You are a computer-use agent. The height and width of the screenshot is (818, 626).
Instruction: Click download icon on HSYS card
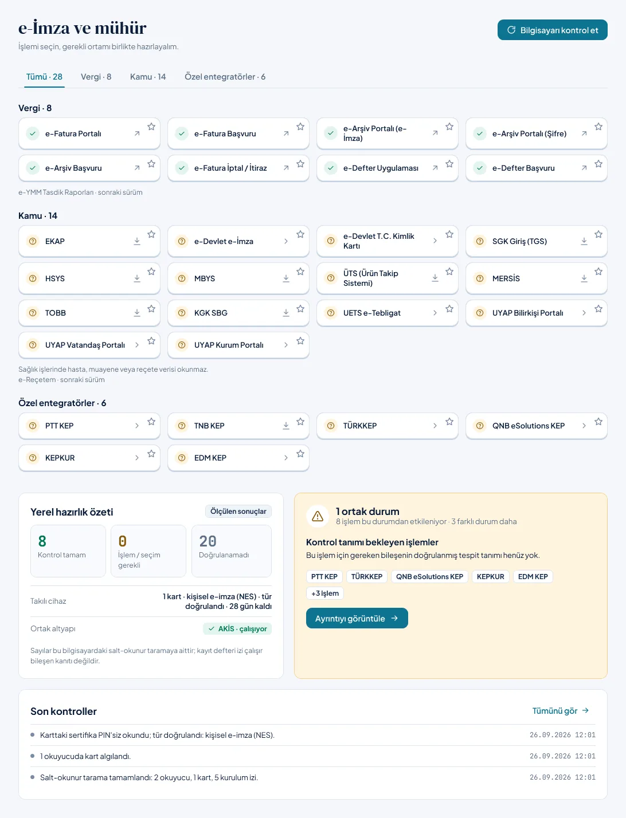click(x=137, y=278)
